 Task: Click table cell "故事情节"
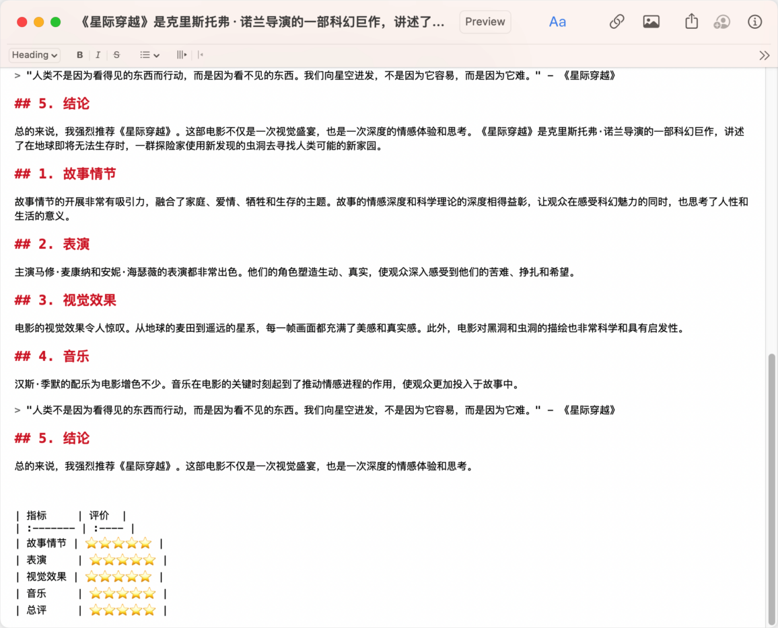[46, 543]
